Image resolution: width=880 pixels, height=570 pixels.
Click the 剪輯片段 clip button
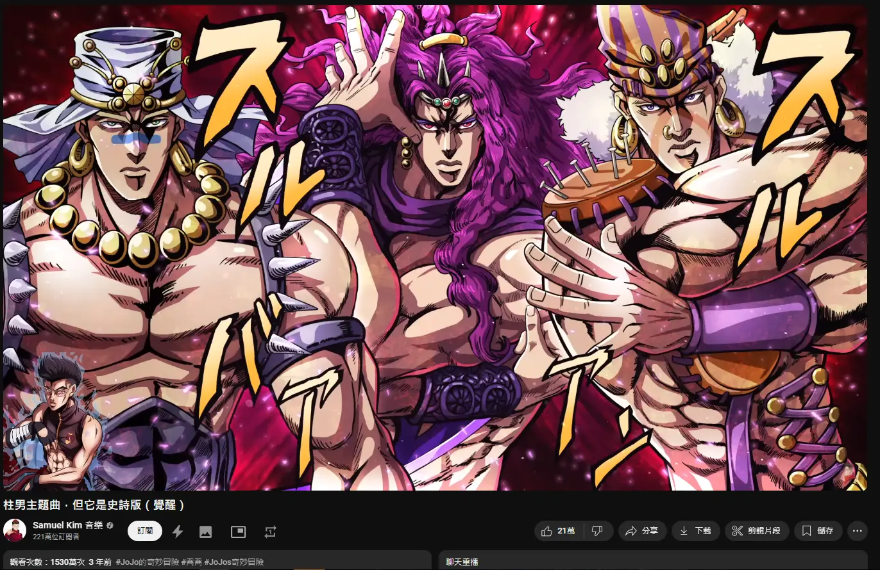pyautogui.click(x=756, y=531)
